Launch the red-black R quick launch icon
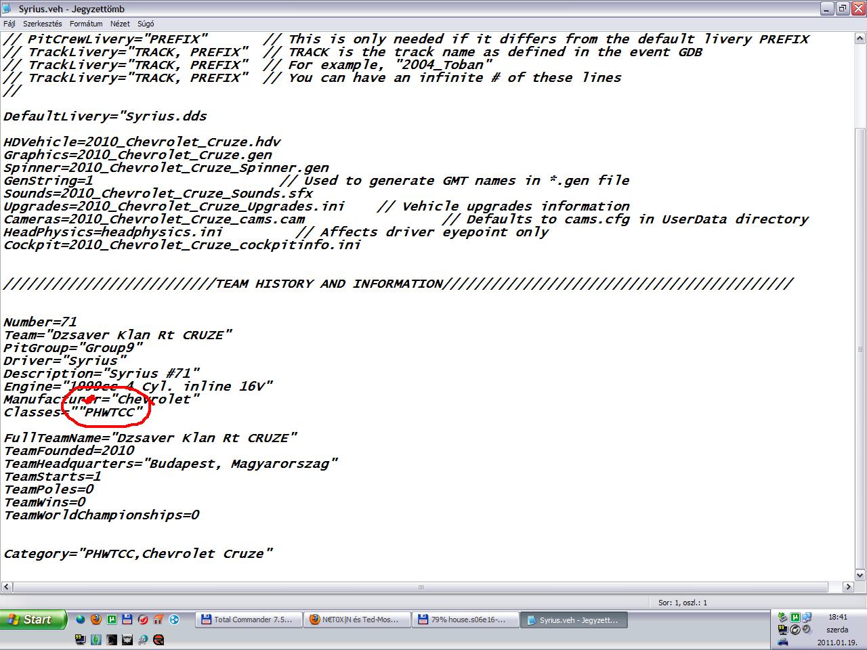 (158, 639)
